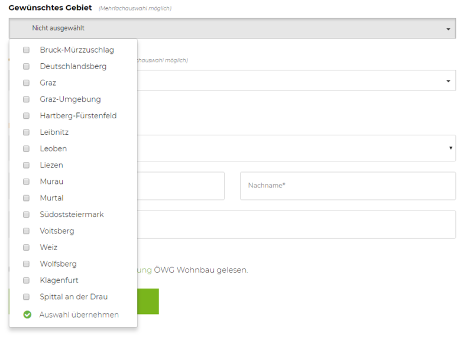The image size is (473, 340).
Task: Toggle the Hartberg-Fürstenfeld checkbox
Action: click(26, 116)
